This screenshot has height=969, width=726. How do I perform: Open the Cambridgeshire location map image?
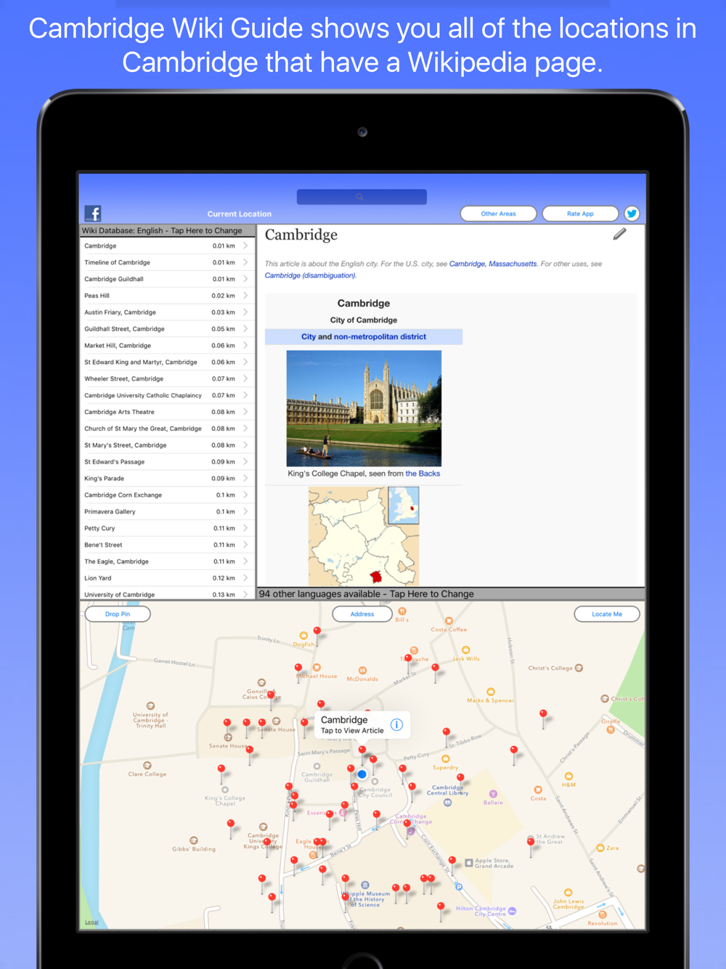click(364, 536)
